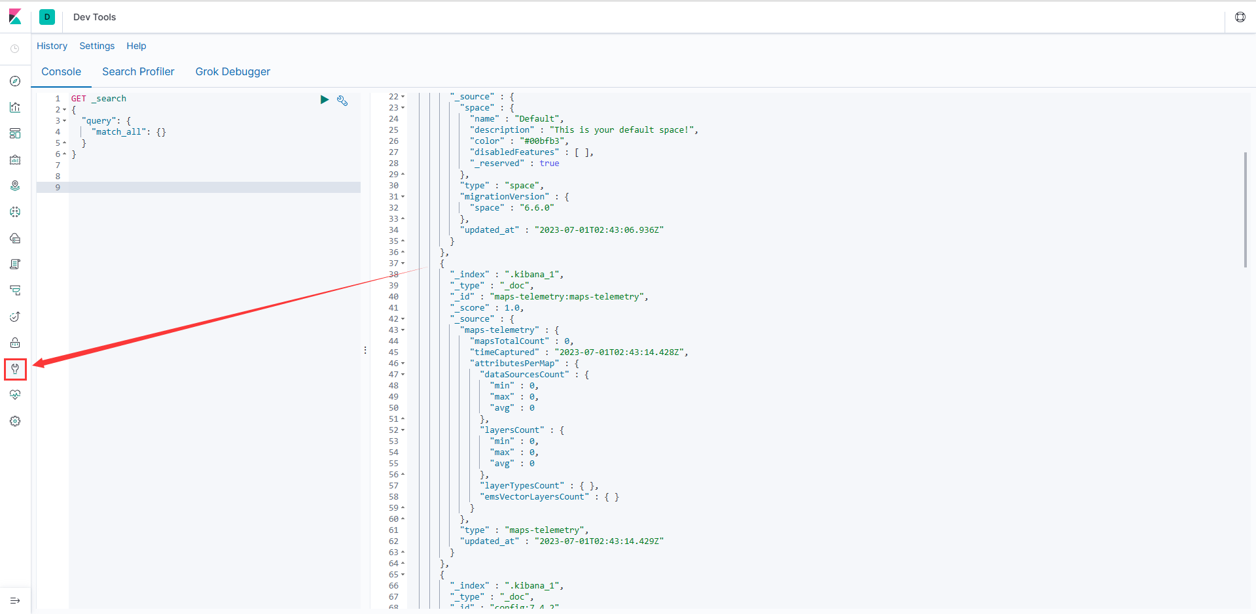Viewport: 1256px width, 614px height.
Task: Open SIEM lock icon in sidebar
Action: [15, 343]
